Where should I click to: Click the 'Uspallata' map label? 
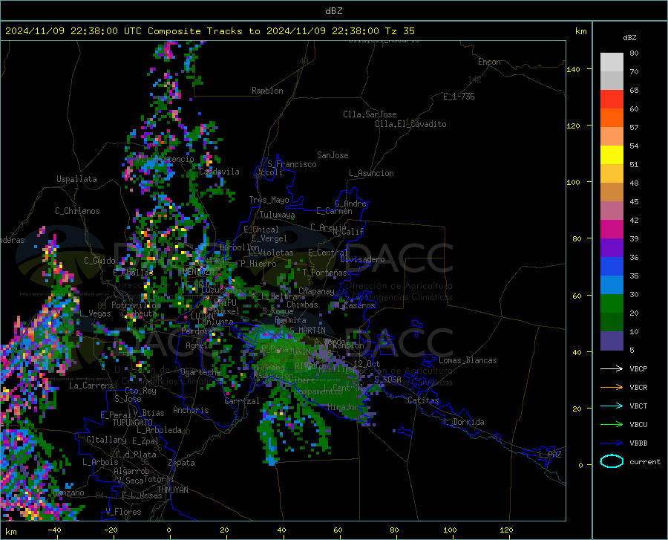tap(76, 179)
